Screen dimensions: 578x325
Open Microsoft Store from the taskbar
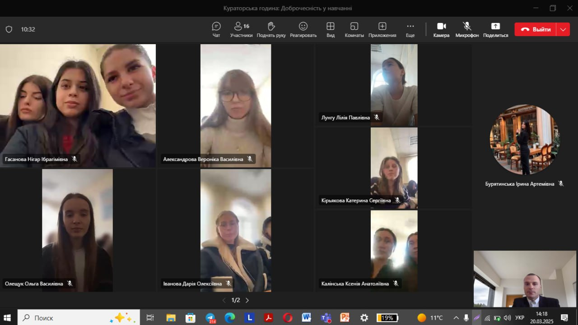click(x=191, y=318)
